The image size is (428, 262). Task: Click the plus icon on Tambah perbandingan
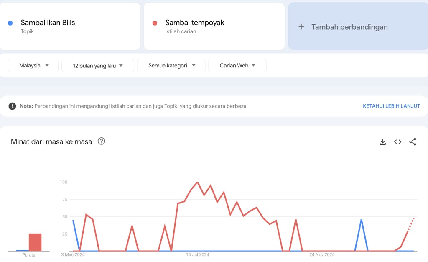tap(301, 26)
